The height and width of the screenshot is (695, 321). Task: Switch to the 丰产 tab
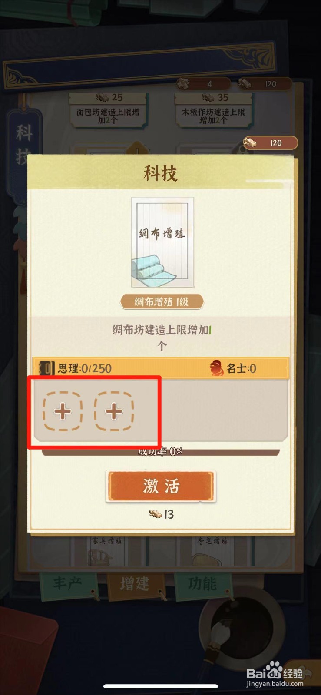68,584
